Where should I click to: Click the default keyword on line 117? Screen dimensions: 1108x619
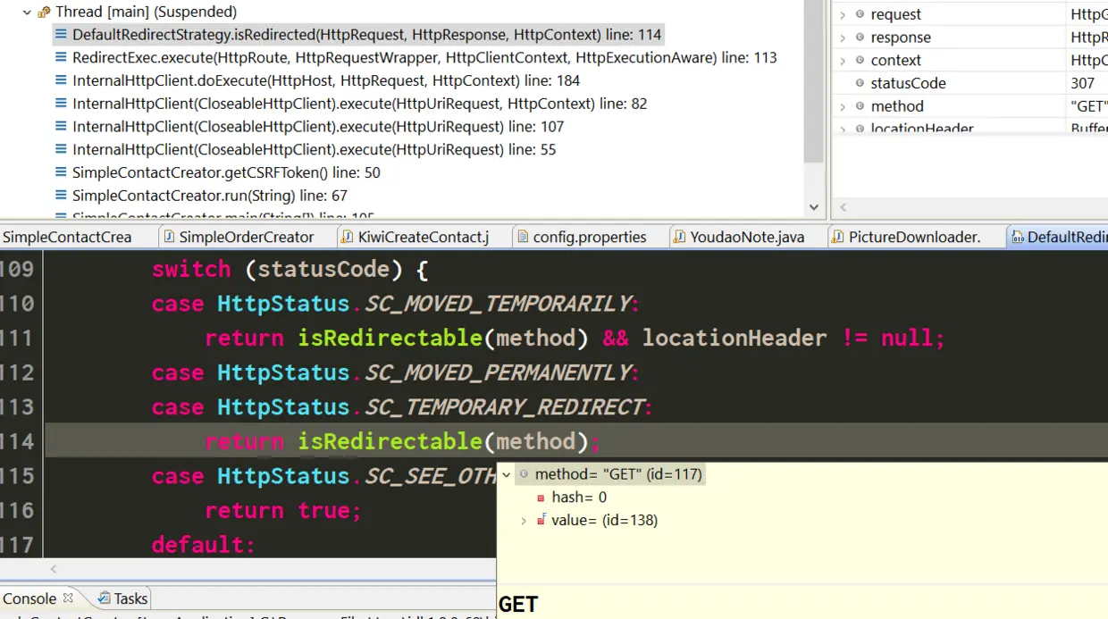click(x=203, y=545)
